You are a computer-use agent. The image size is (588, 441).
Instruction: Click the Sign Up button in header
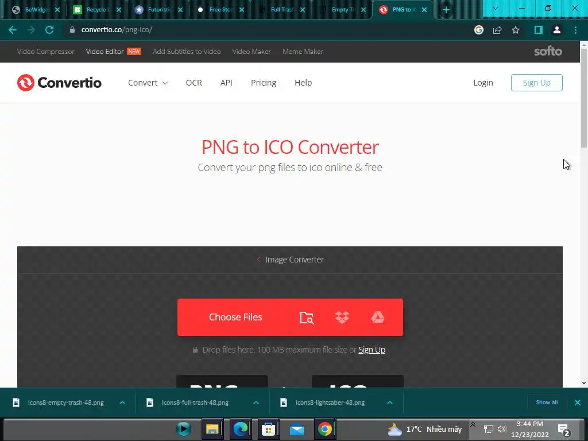(x=537, y=83)
